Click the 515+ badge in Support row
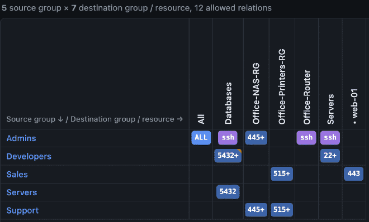369x222 pixels. click(282, 210)
